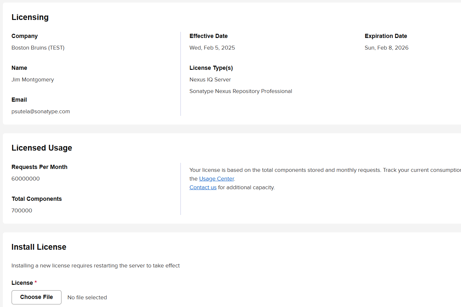
Task: Click the restart server notice text
Action: (x=95, y=265)
